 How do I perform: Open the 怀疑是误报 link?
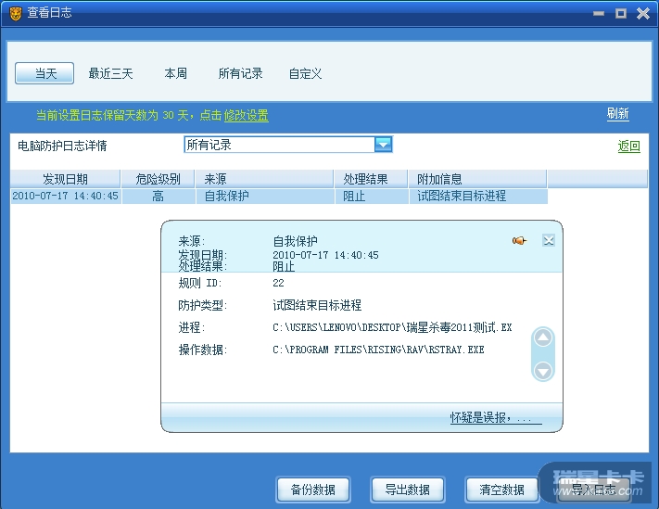[496, 417]
